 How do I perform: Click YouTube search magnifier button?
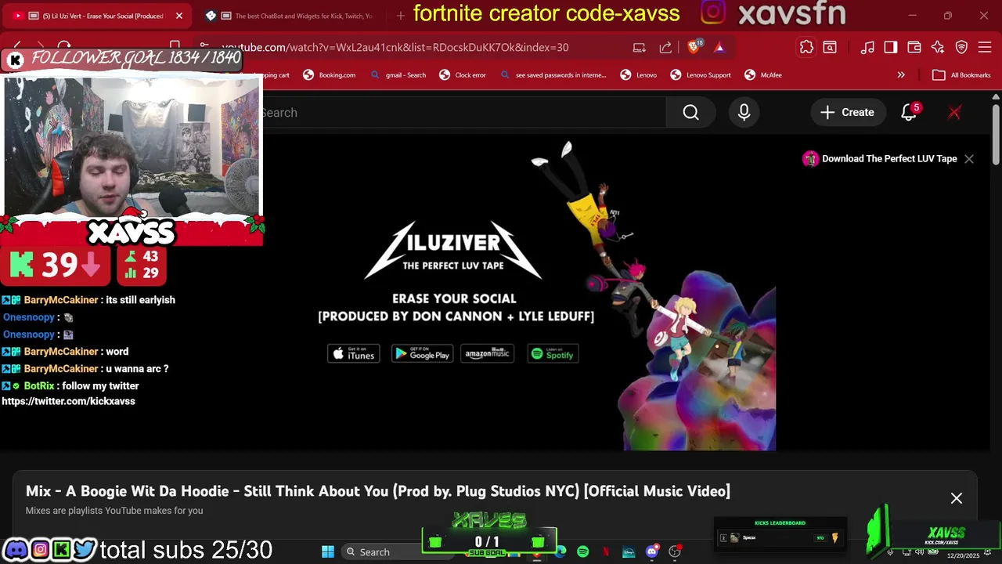(690, 113)
